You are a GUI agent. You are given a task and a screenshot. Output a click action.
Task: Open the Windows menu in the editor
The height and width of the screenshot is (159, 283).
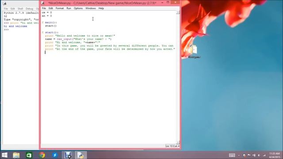pyautogui.click(x=91, y=8)
